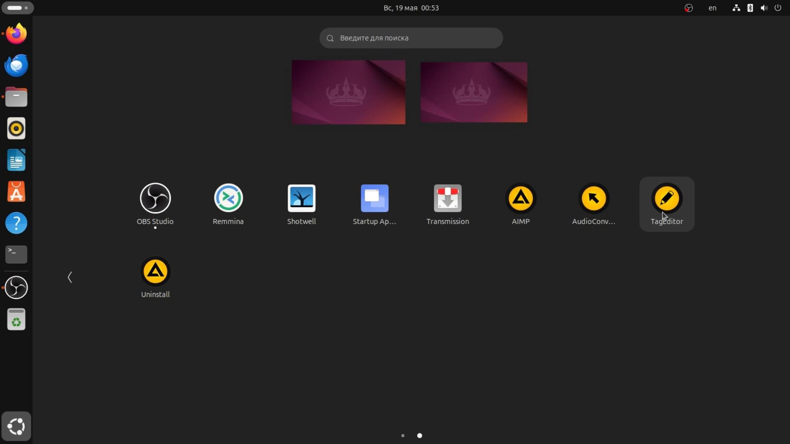This screenshot has height=444, width=790.
Task: Click Bluetooth icon in top bar
Action: [x=750, y=8]
